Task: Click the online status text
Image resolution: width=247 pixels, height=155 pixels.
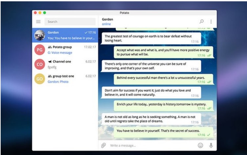Action: click(106, 24)
